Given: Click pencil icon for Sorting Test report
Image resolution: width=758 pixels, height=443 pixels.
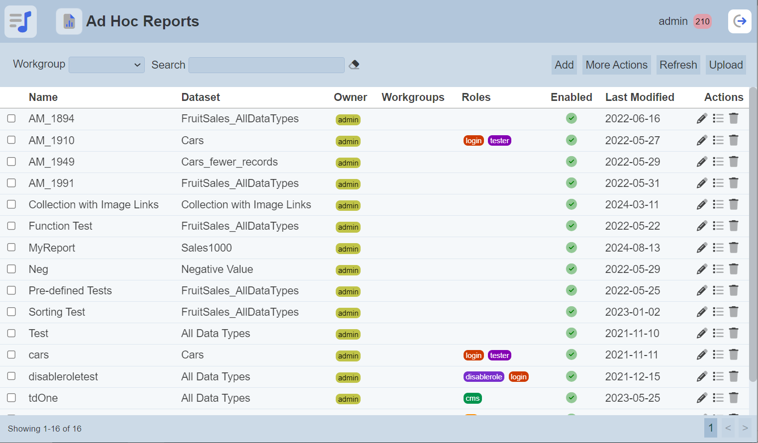Looking at the screenshot, I should point(702,312).
